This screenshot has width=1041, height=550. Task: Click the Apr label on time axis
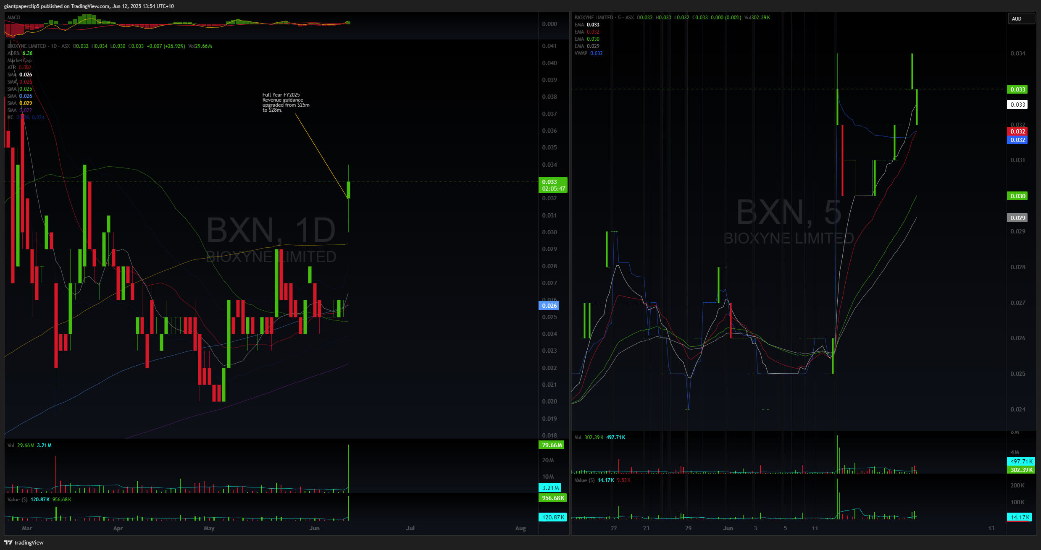(x=118, y=528)
